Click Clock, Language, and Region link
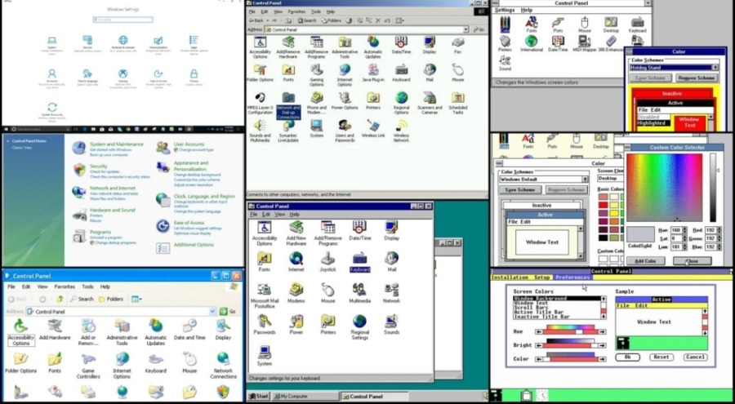 (x=204, y=197)
